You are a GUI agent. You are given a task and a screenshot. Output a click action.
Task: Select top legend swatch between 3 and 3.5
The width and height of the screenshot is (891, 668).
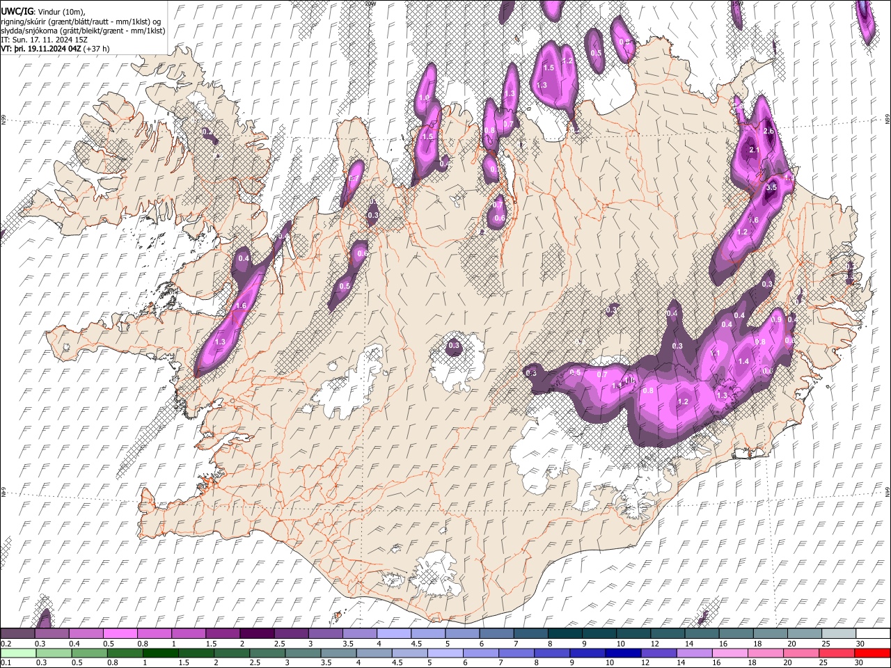pyautogui.click(x=325, y=633)
